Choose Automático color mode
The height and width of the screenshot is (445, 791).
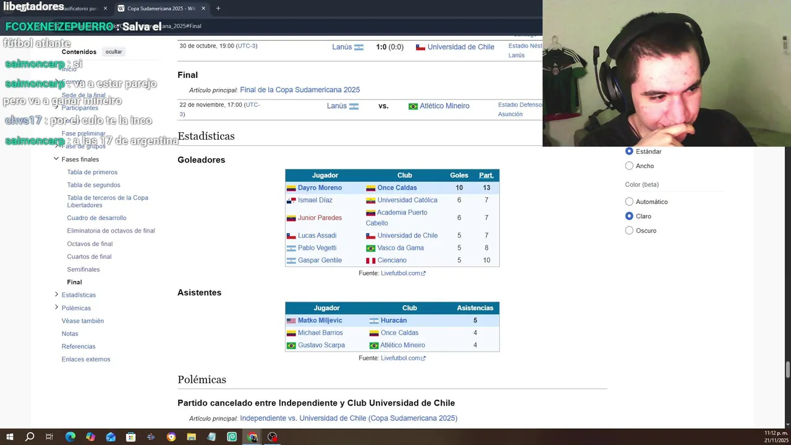click(x=629, y=201)
